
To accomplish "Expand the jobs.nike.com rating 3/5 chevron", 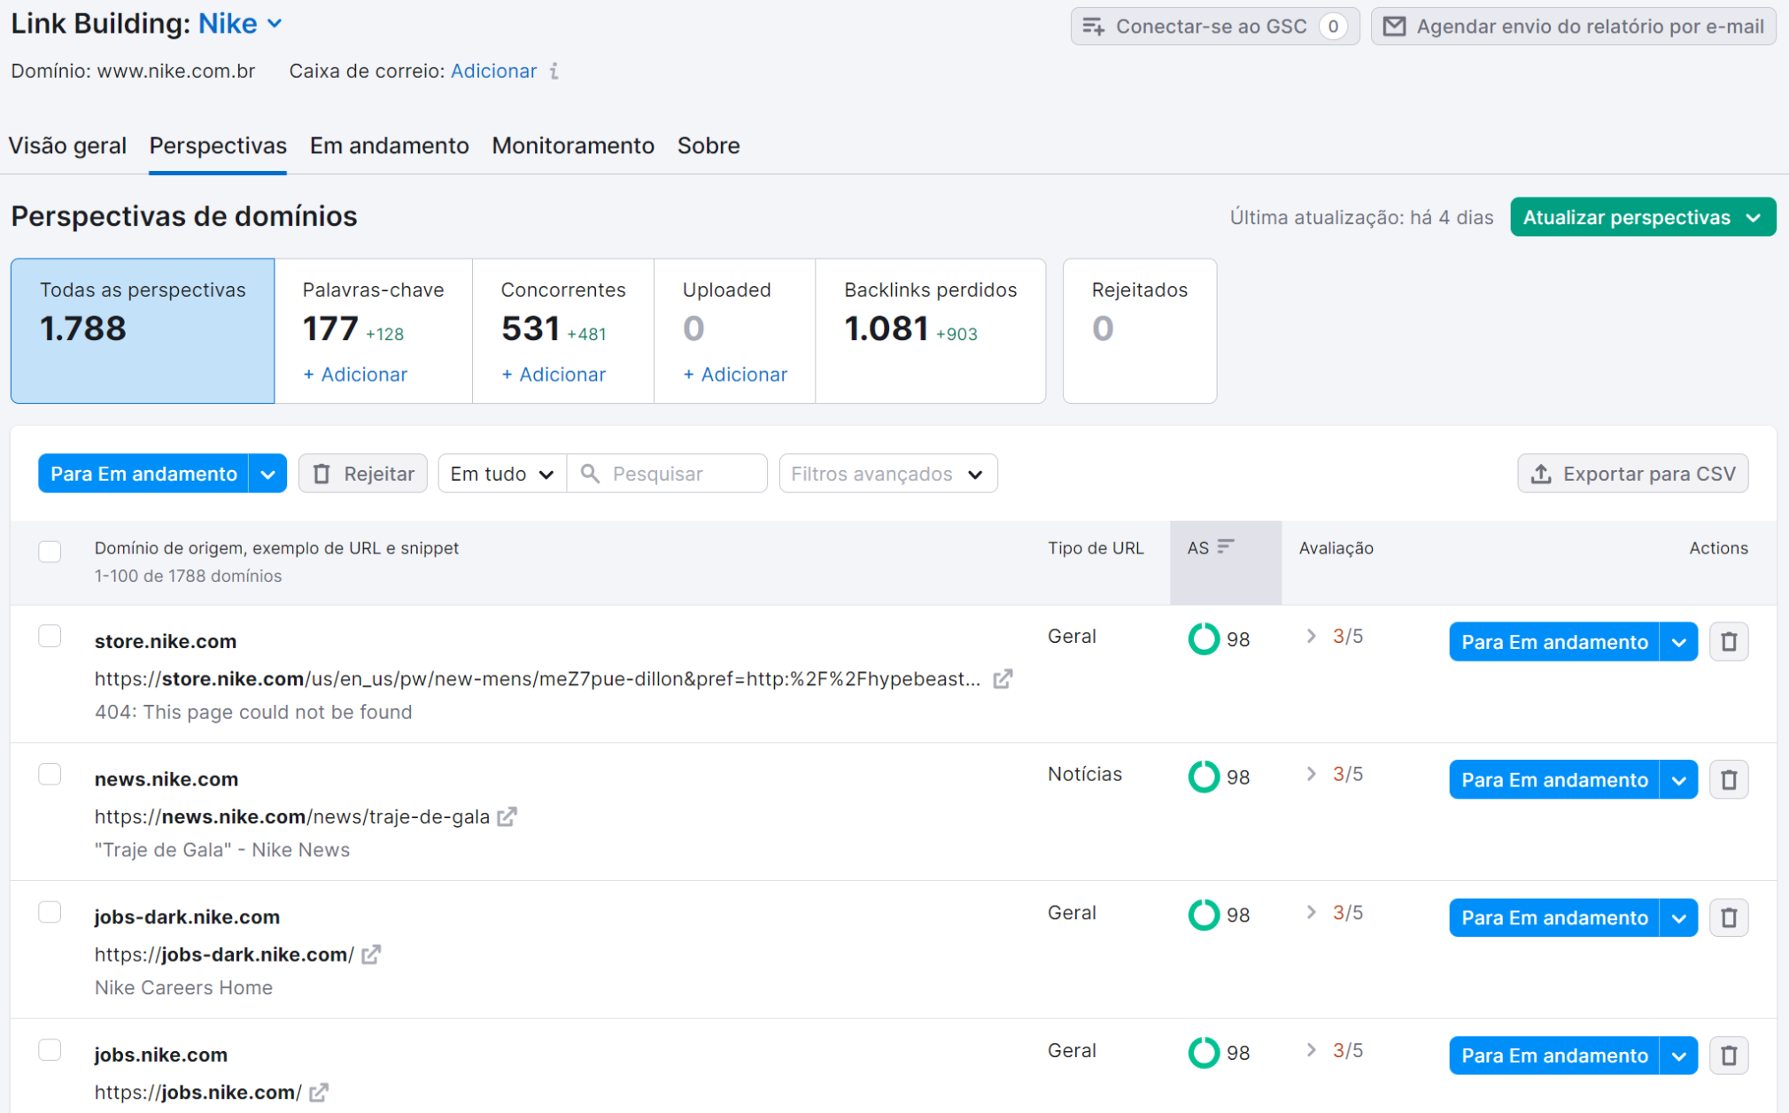I will click(1311, 1050).
